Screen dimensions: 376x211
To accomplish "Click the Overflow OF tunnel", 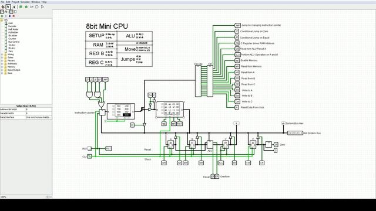I will [217, 176].
